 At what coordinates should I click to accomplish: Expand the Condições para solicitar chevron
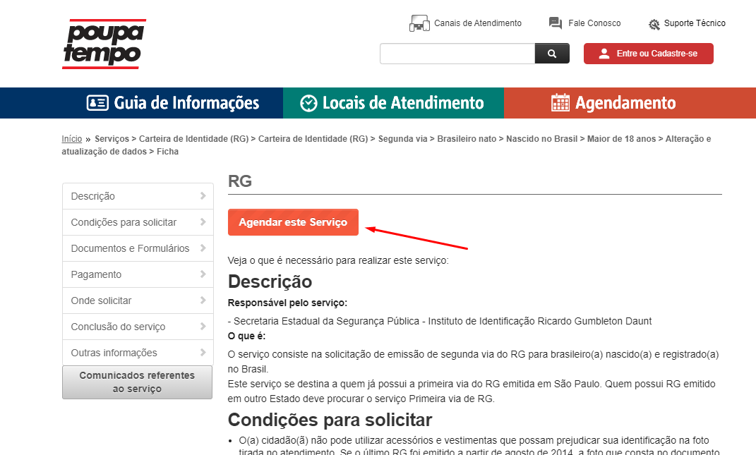(x=203, y=222)
